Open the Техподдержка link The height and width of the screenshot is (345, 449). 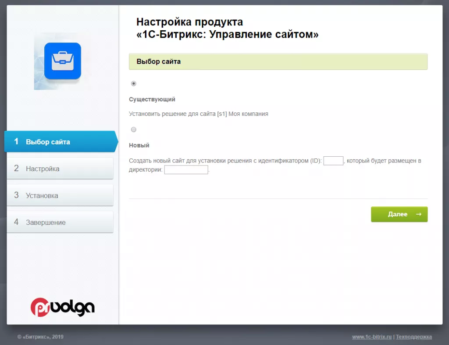click(414, 337)
